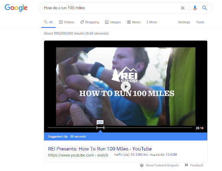This screenshot has width=222, height=171.
Task: Clear the search query with the X icon
Action: 183,8
